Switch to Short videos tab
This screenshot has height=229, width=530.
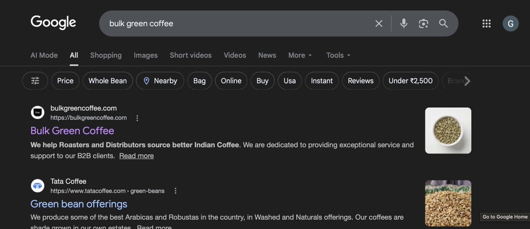(x=191, y=55)
